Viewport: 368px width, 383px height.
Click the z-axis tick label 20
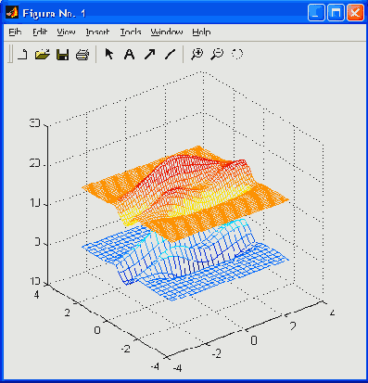point(34,164)
